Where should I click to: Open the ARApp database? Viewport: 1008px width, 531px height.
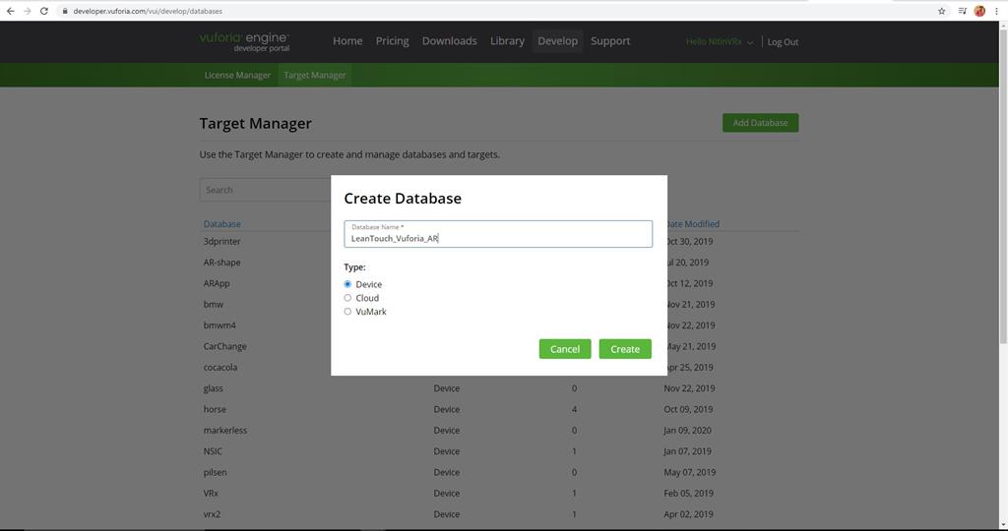pyautogui.click(x=217, y=283)
